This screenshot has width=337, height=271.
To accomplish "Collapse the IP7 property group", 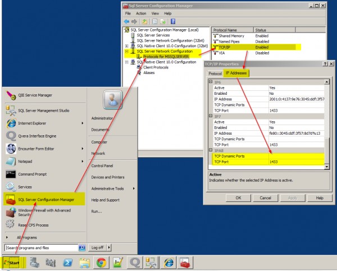I will (210, 116).
